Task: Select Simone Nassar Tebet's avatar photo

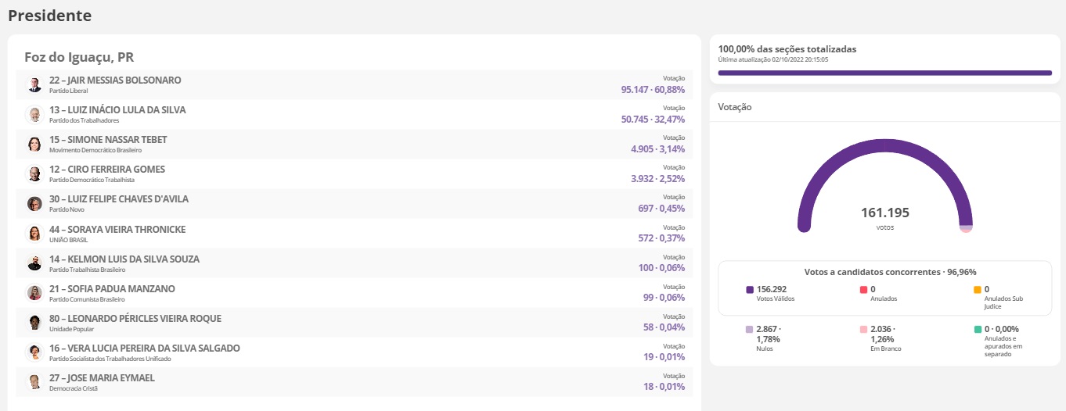Action: coord(34,144)
